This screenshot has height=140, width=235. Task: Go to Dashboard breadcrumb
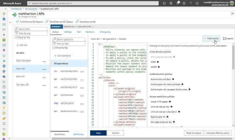[16, 9]
